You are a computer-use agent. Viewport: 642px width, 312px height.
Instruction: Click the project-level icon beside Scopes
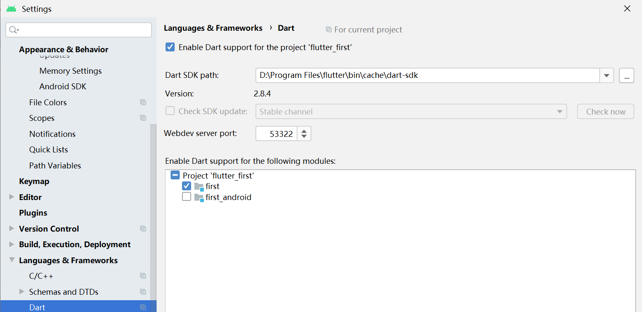click(143, 118)
